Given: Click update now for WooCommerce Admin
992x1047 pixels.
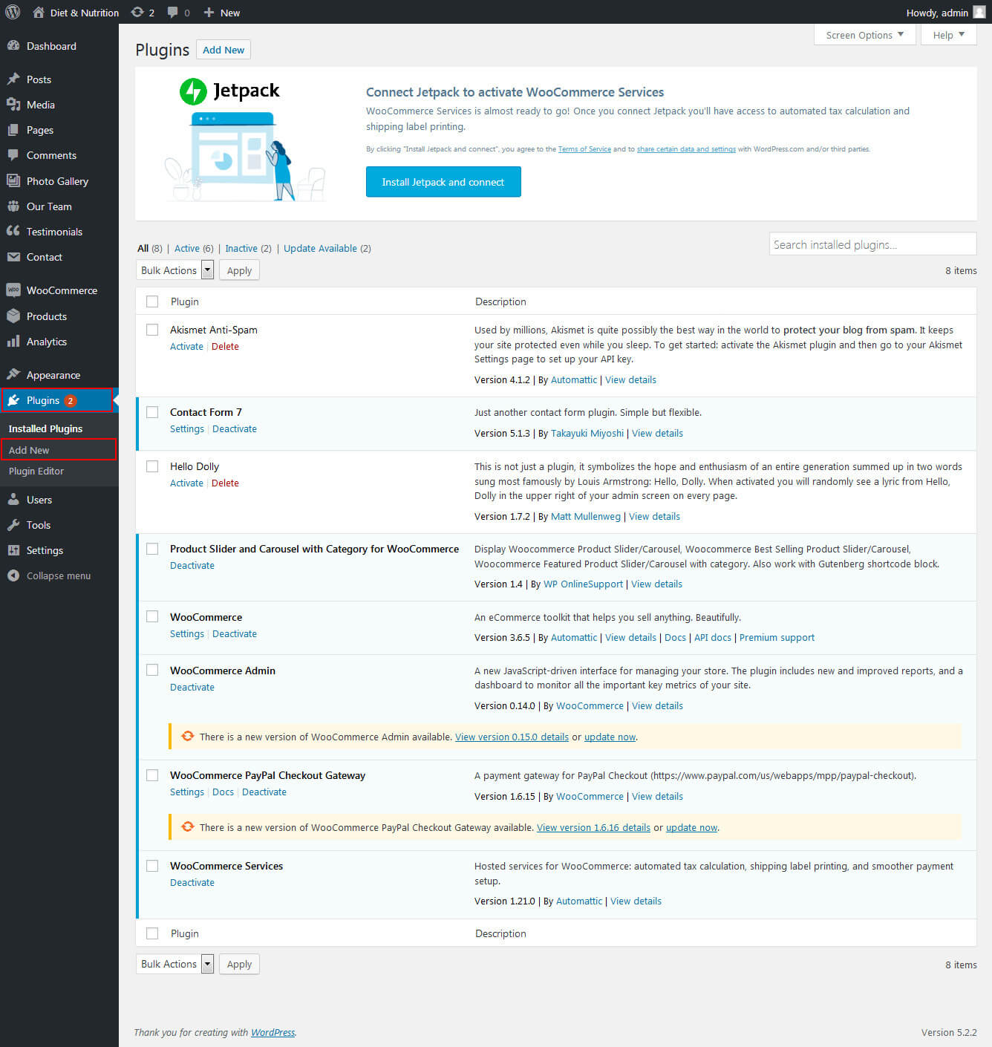Looking at the screenshot, I should pyautogui.click(x=610, y=737).
